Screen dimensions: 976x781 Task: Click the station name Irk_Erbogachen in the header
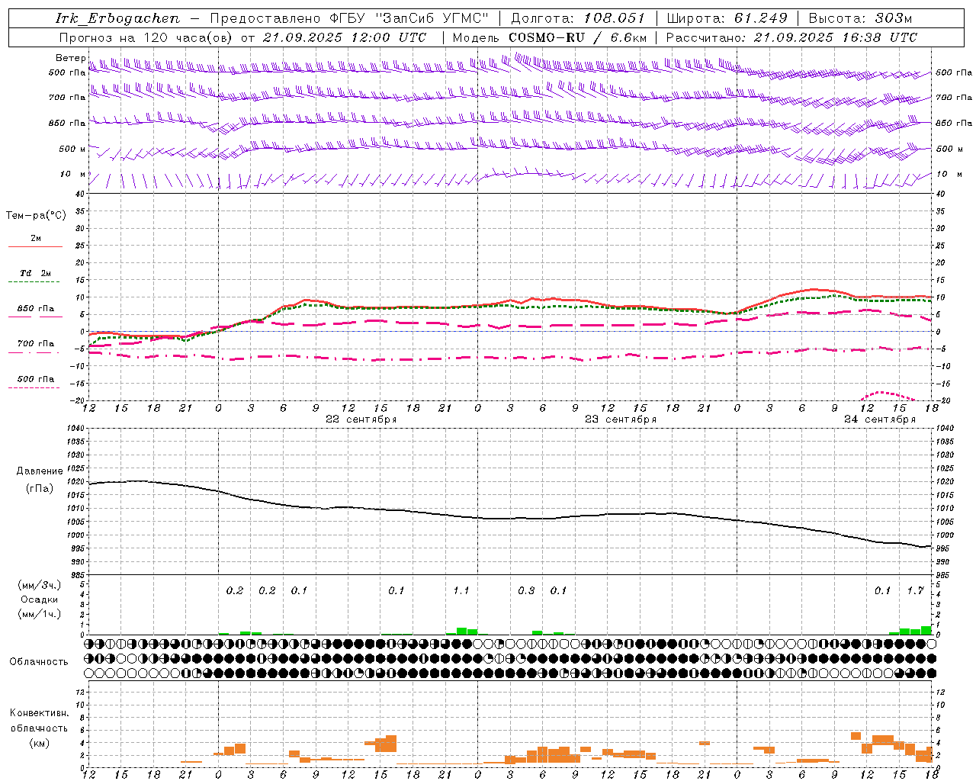point(117,18)
